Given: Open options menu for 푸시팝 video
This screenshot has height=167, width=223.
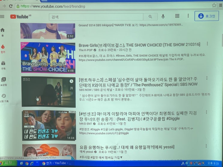Looking at the screenshot, I should (206, 146).
